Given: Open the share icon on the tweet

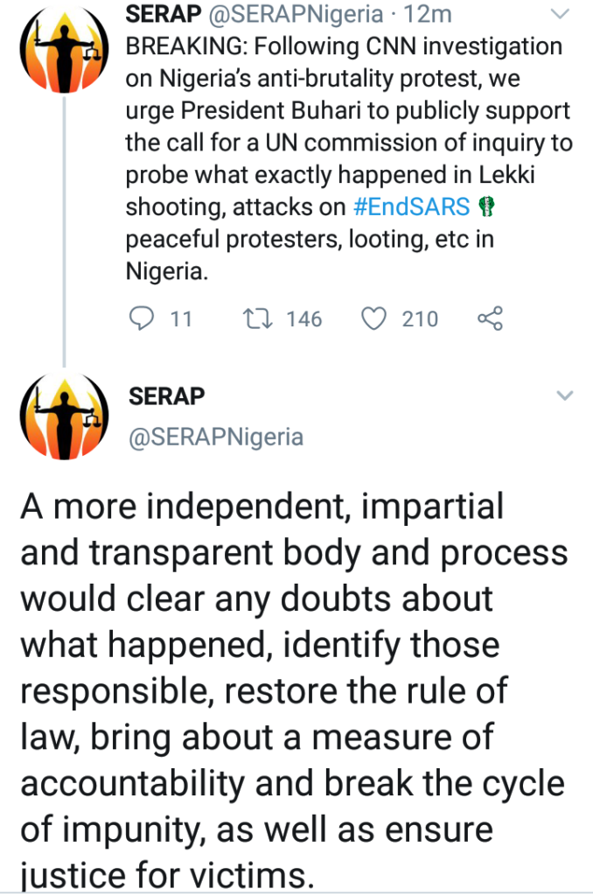Looking at the screenshot, I should click(x=490, y=318).
